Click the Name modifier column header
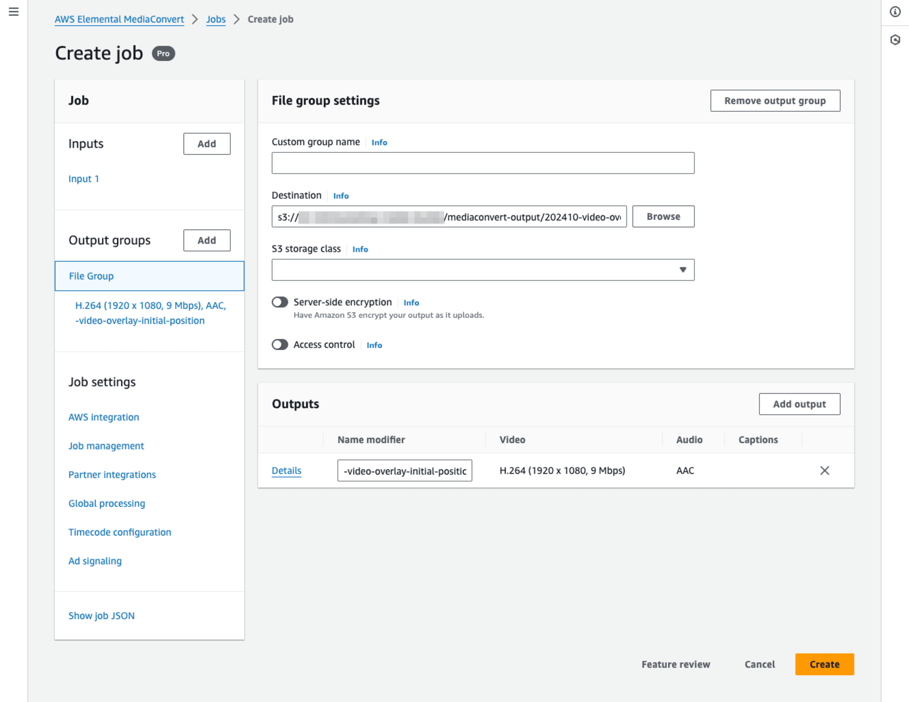Image resolution: width=909 pixels, height=702 pixels. (371, 440)
